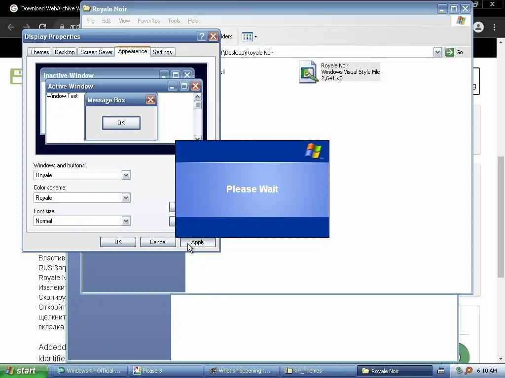Click the Inactive Window preview title
505x378 pixels.
point(69,75)
